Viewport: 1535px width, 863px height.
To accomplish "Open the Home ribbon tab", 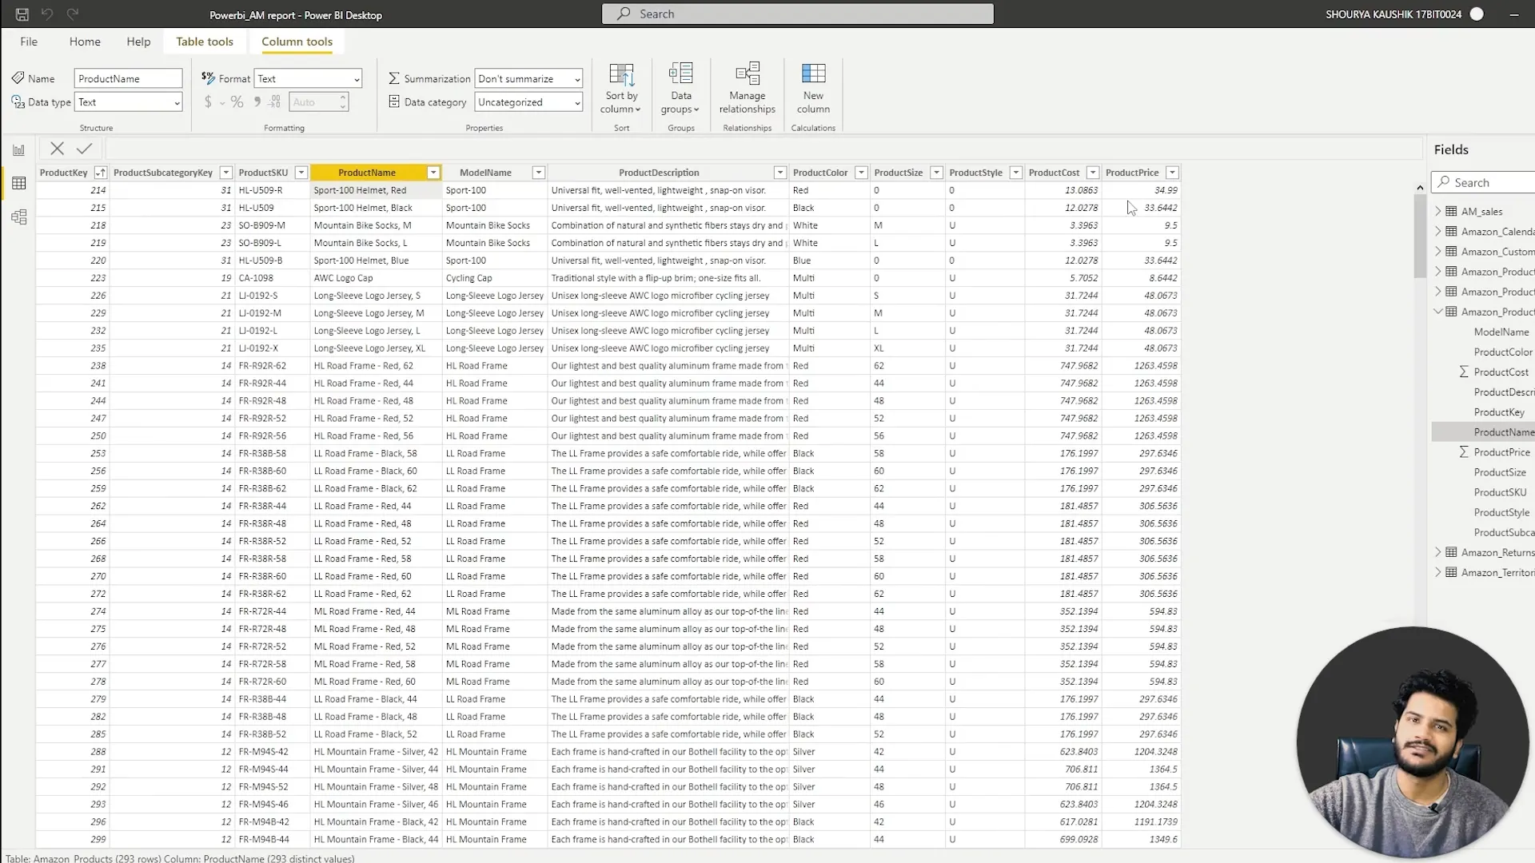I will coord(85,42).
